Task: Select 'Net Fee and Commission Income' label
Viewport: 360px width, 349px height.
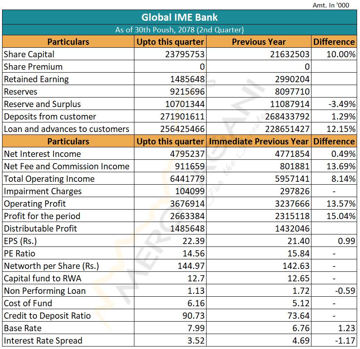Action: pyautogui.click(x=67, y=166)
